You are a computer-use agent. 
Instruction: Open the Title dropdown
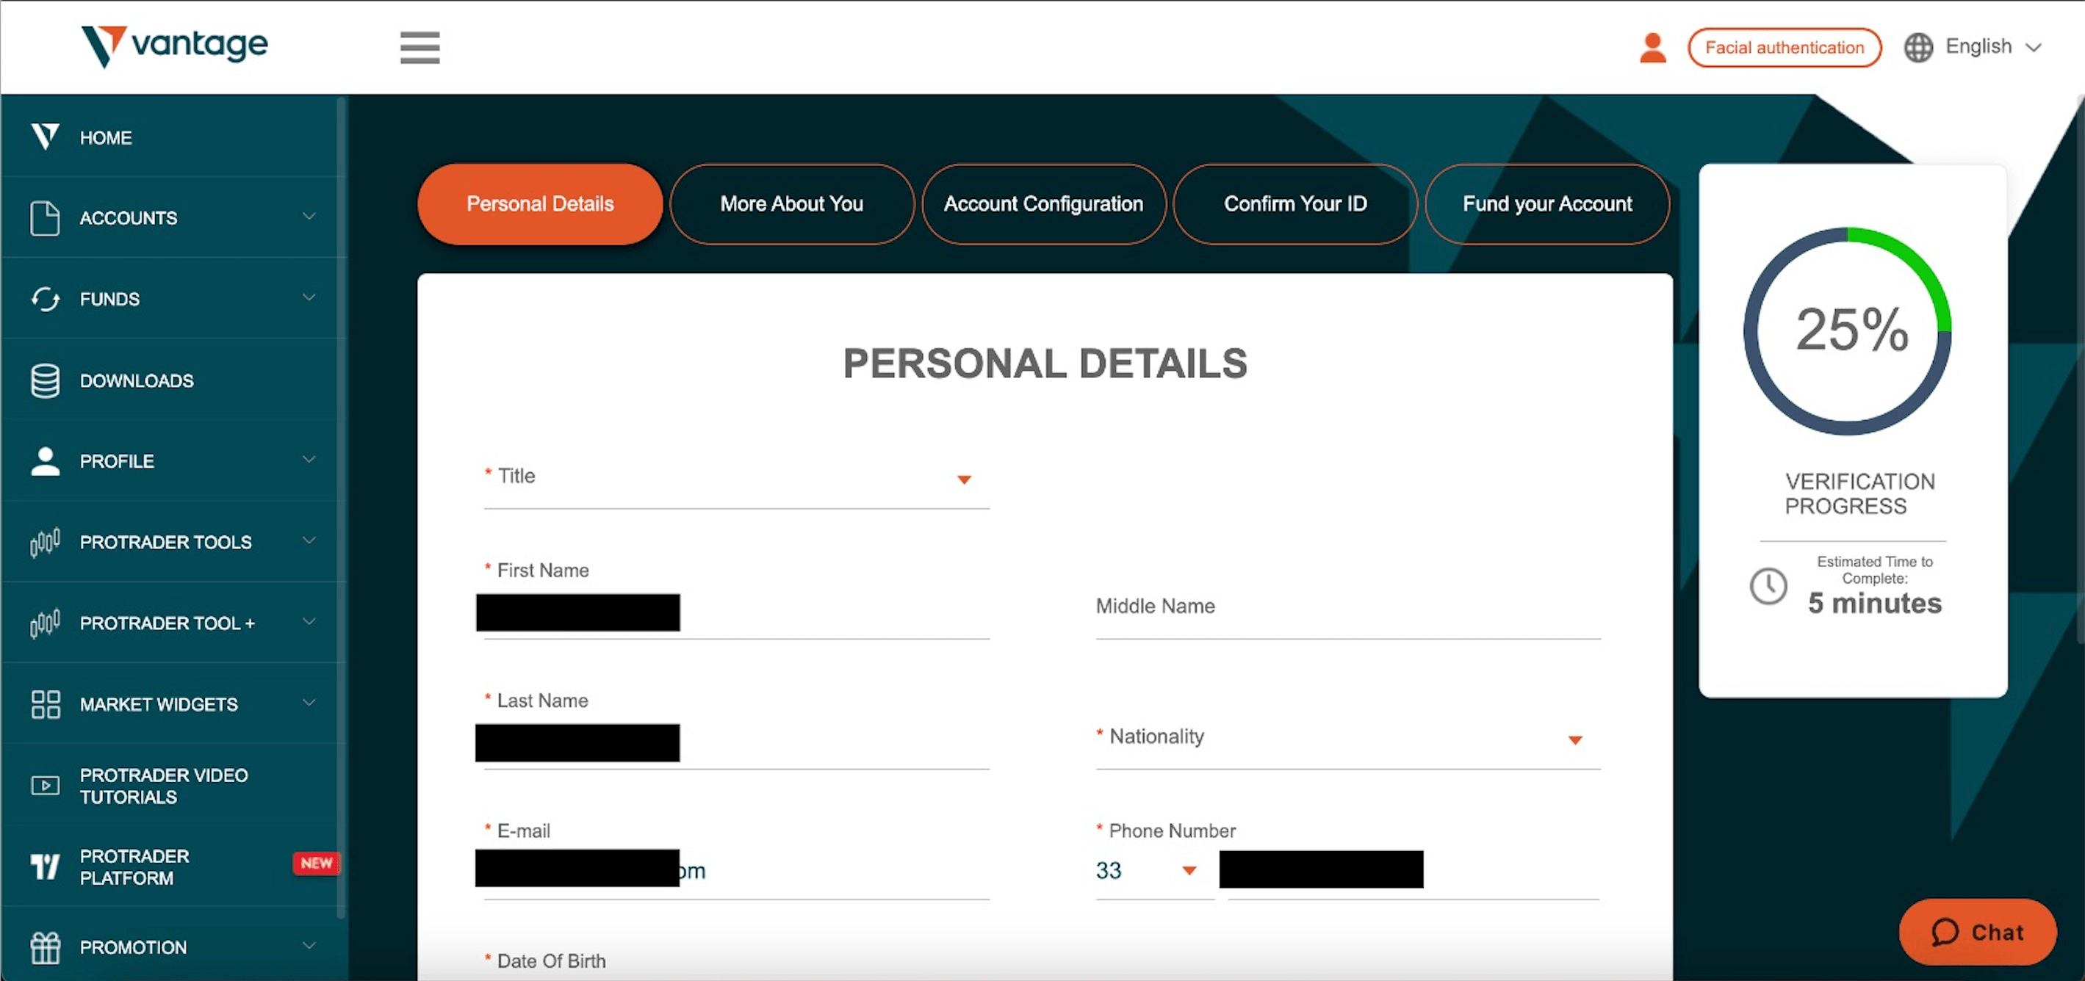(x=737, y=479)
